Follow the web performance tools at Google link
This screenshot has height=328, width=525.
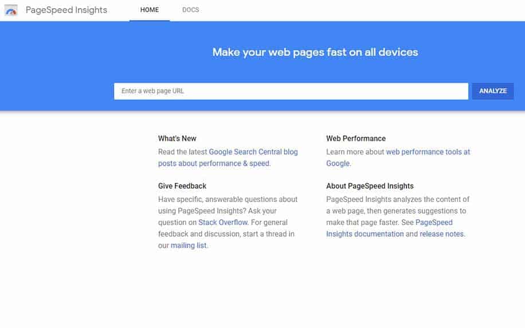tap(398, 158)
